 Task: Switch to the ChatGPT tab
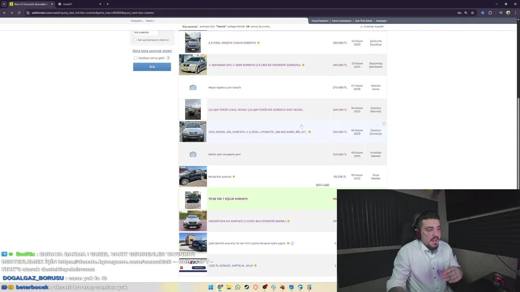coord(79,4)
